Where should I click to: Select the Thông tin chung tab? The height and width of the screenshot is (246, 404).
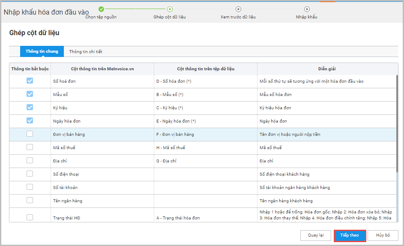click(42, 51)
